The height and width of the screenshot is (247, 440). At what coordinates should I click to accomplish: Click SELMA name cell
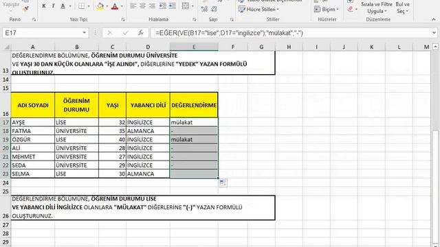(32, 174)
